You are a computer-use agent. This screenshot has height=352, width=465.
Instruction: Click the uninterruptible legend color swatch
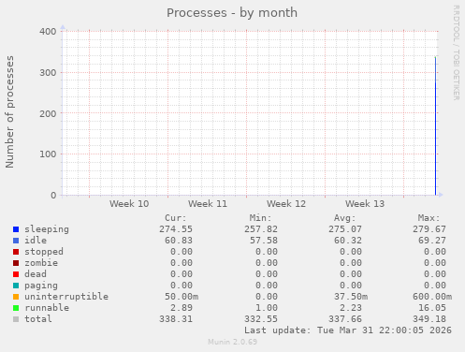[16, 297]
